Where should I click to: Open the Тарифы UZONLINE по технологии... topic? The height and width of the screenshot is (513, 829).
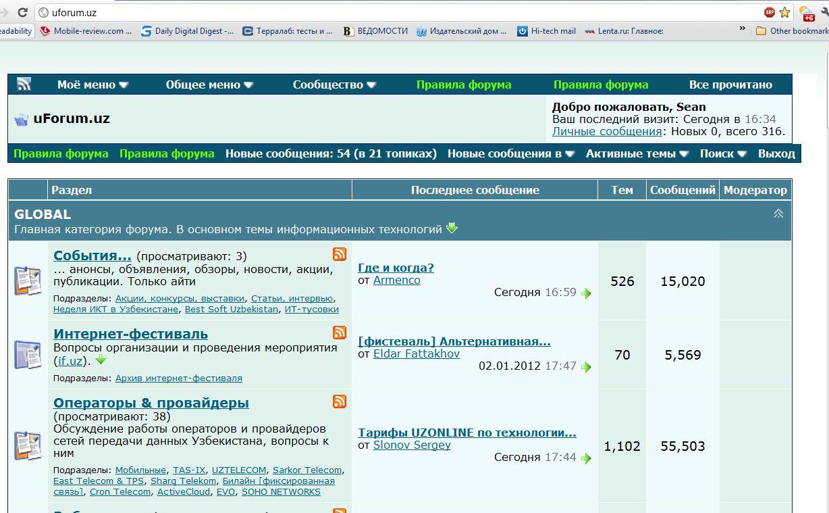coord(467,433)
